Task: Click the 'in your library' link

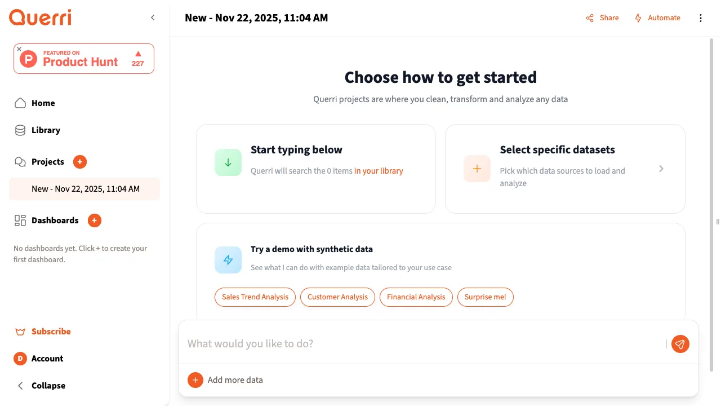Action: [379, 171]
